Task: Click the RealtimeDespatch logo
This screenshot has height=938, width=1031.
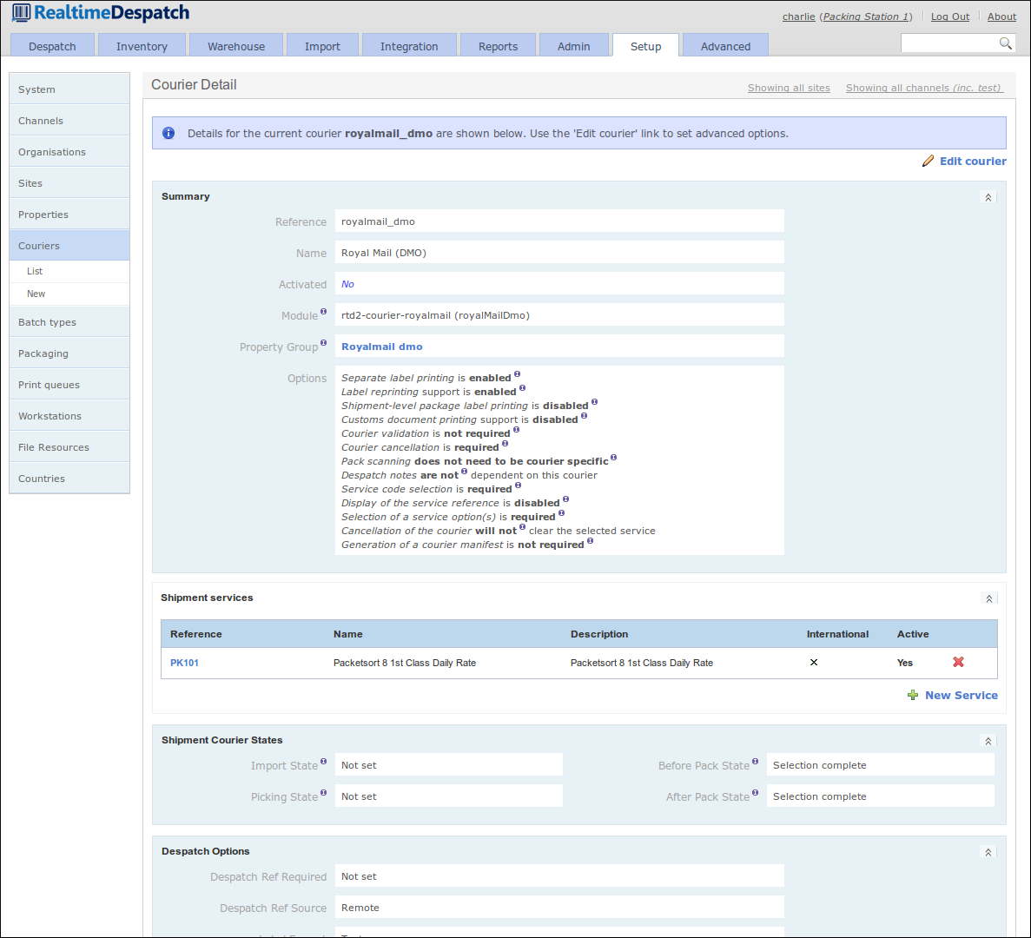Action: 101,12
